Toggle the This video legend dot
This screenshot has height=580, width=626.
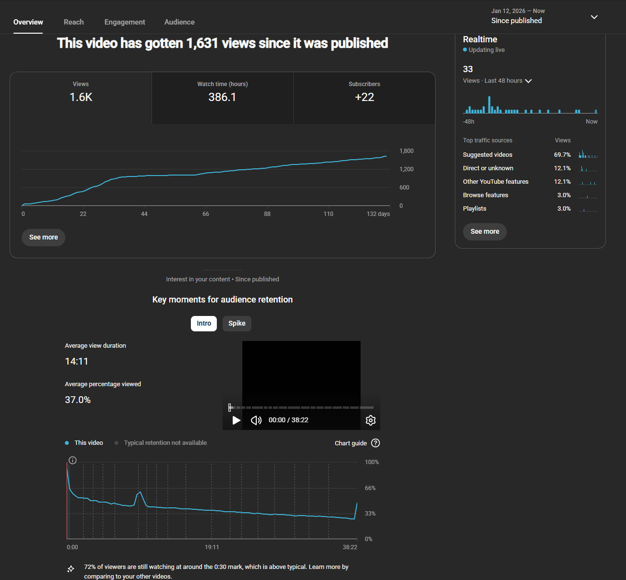click(x=67, y=443)
